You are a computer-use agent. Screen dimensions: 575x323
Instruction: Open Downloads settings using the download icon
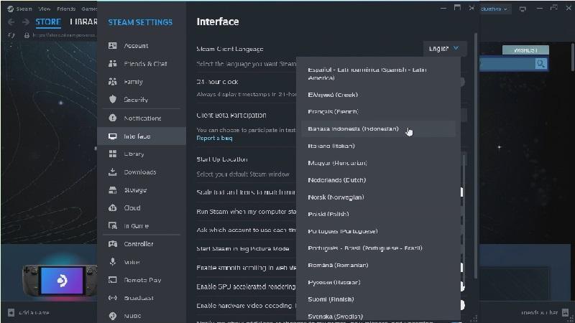(113, 172)
